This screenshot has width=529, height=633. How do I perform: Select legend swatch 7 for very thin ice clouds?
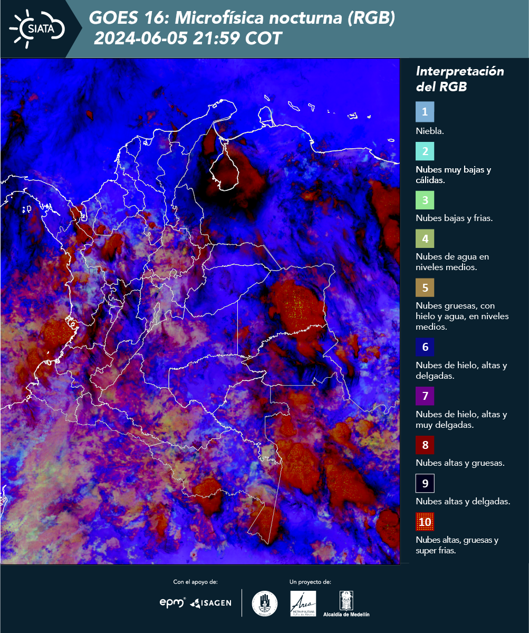(425, 396)
